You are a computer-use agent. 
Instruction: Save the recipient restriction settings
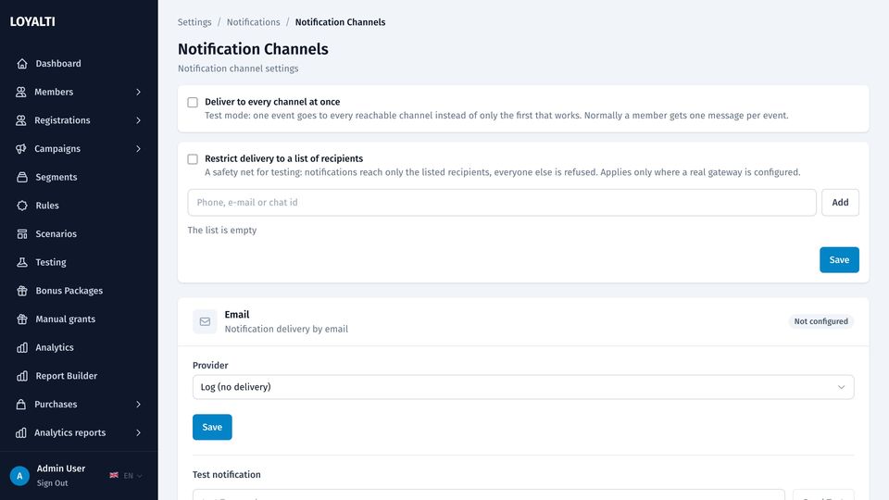click(839, 259)
